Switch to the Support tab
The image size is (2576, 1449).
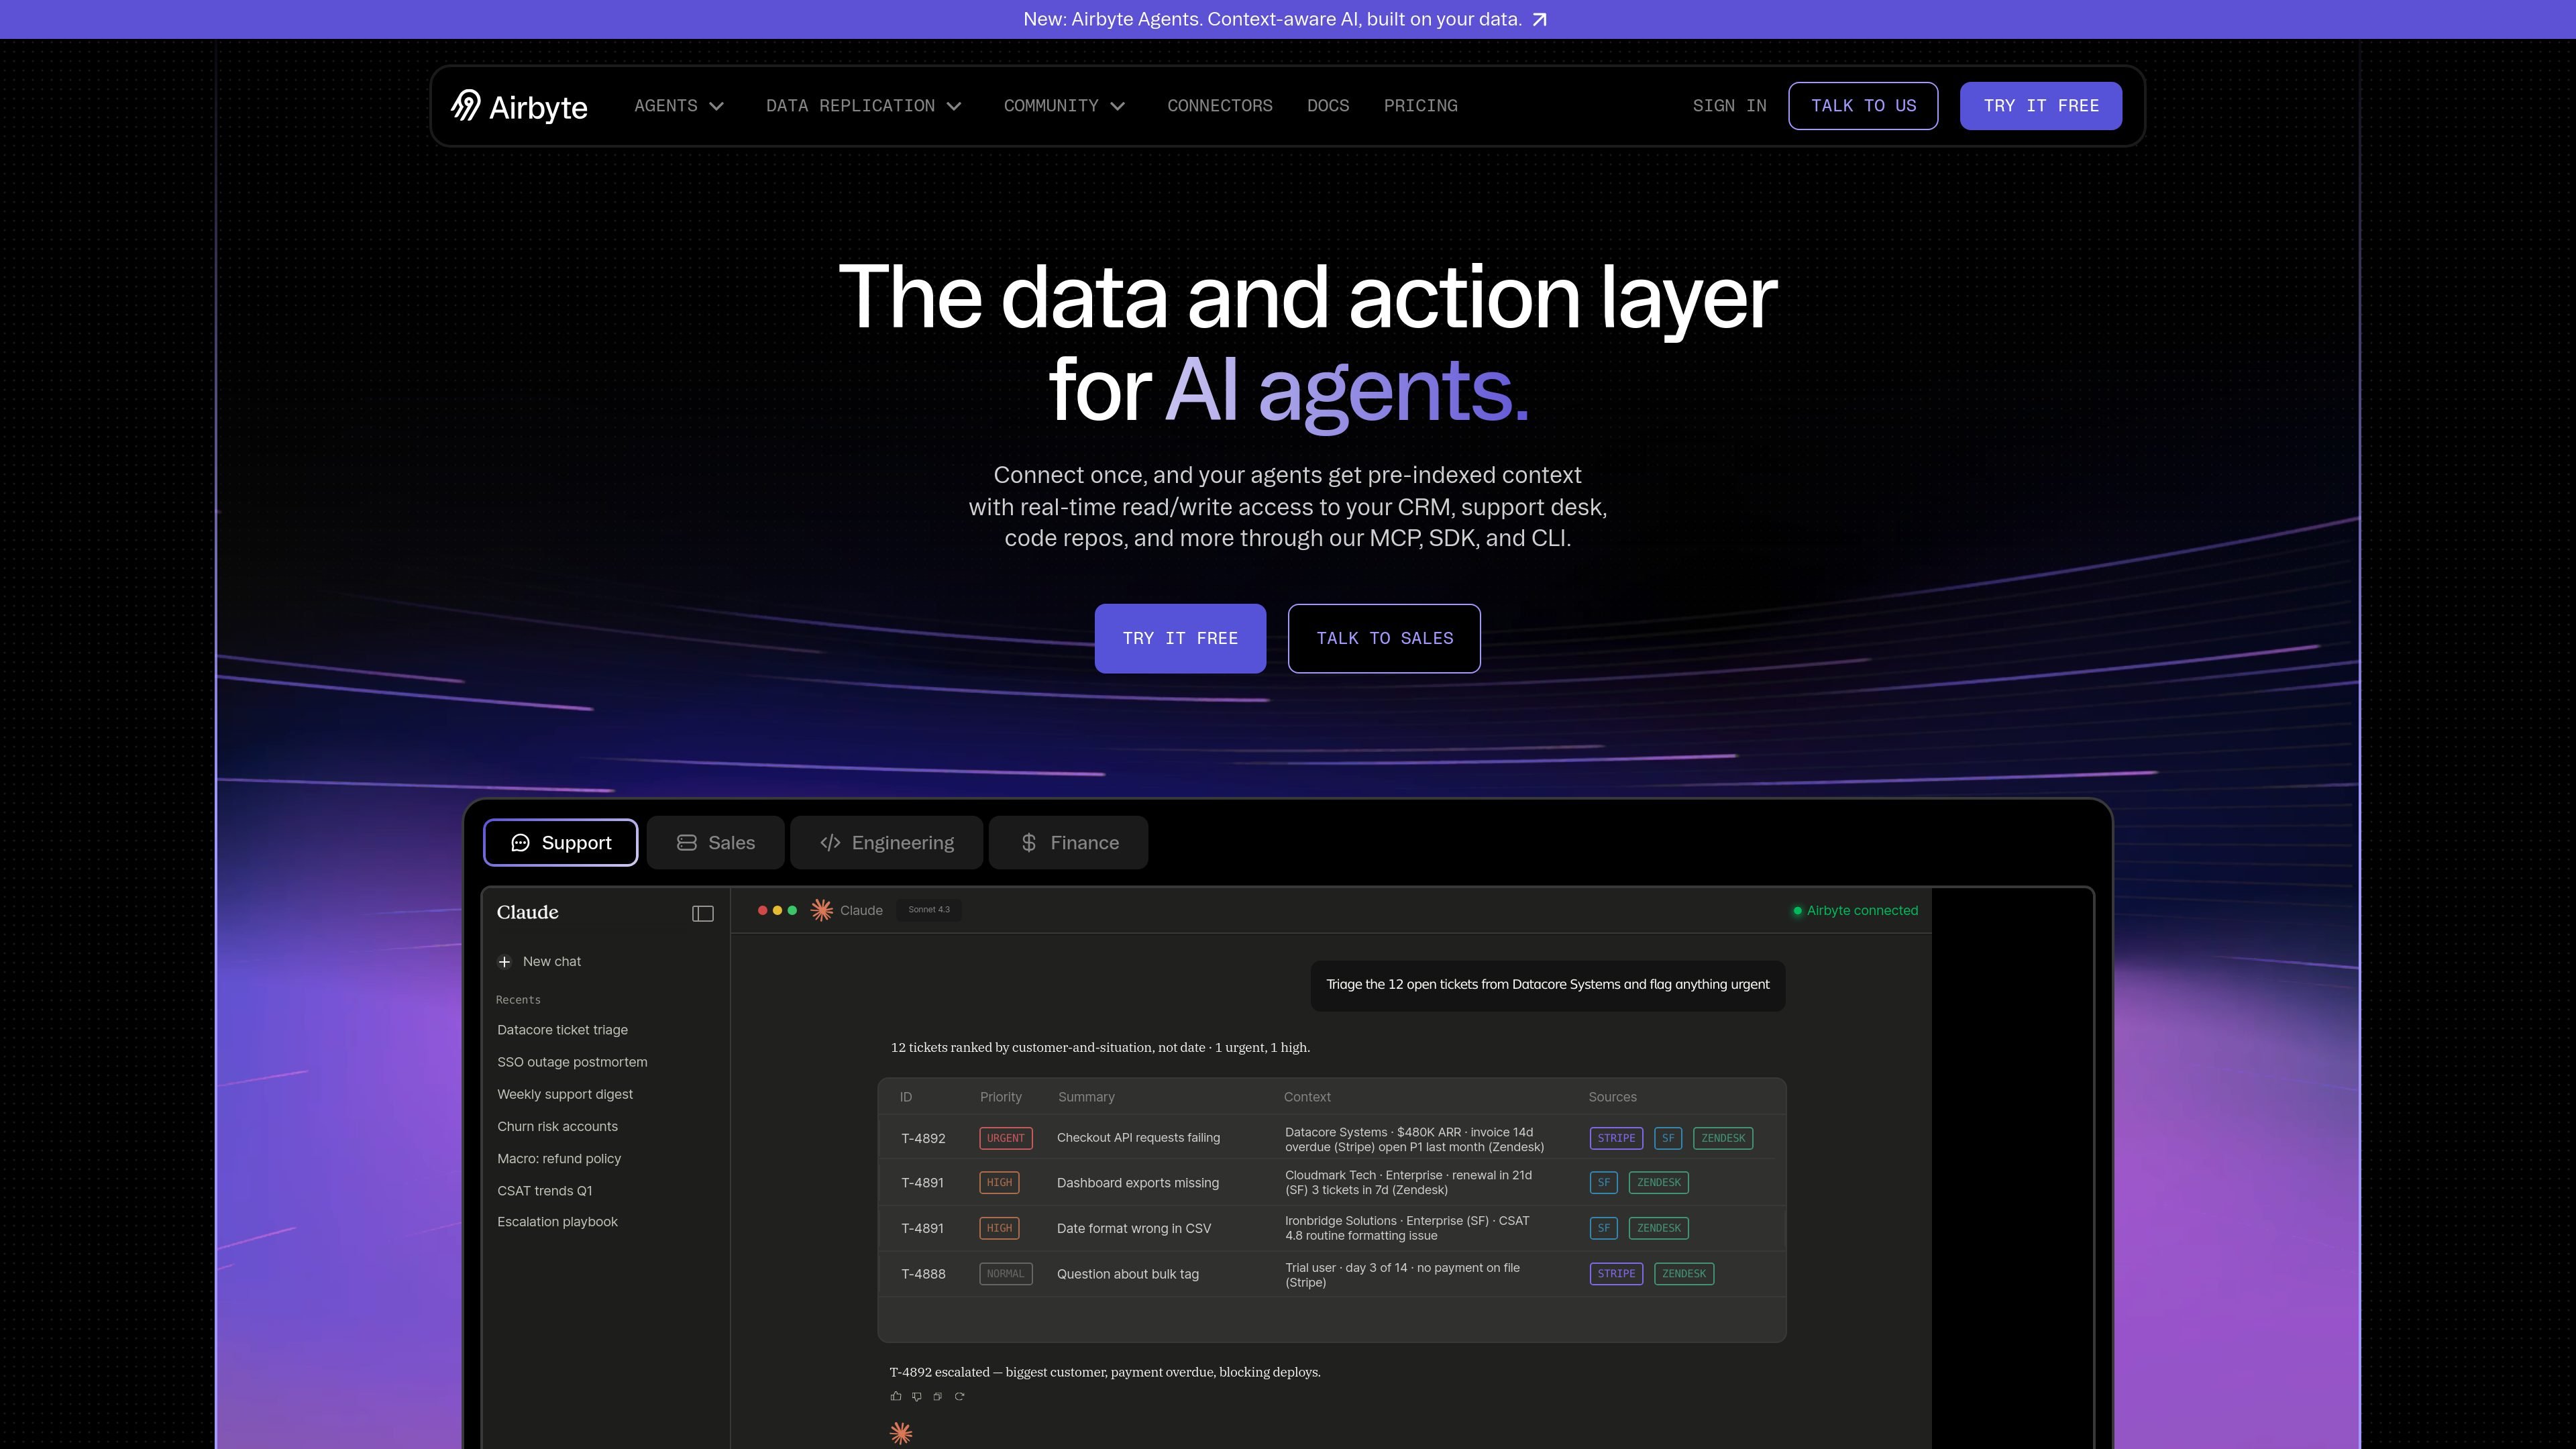pyautogui.click(x=561, y=843)
